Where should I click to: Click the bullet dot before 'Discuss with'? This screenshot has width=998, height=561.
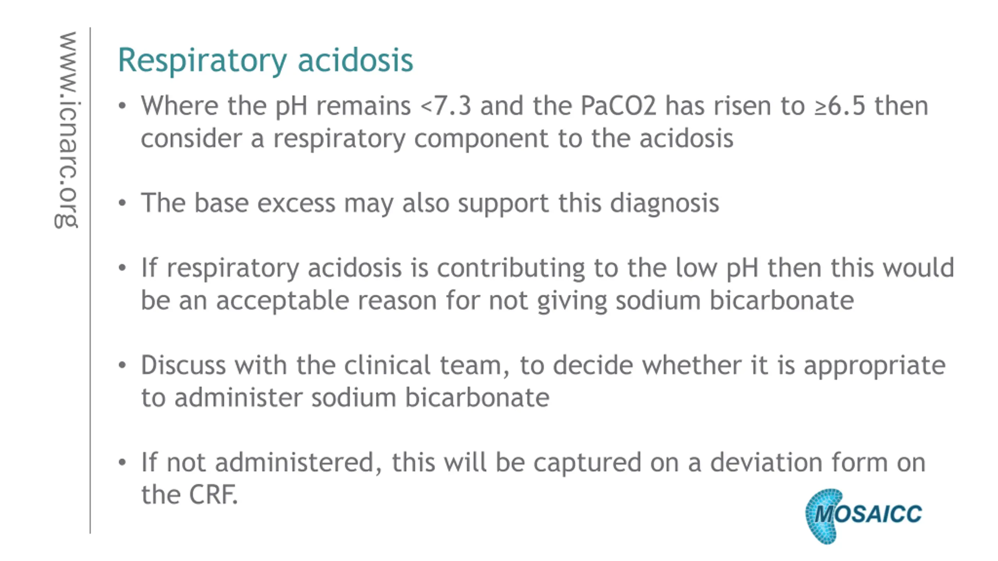click(x=122, y=365)
